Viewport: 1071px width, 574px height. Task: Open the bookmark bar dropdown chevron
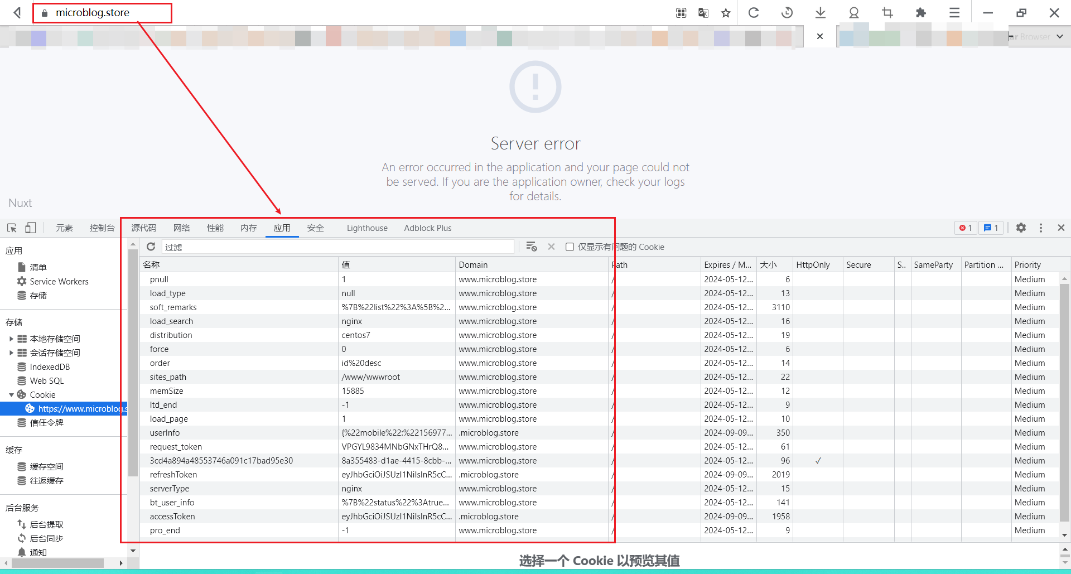[1059, 36]
